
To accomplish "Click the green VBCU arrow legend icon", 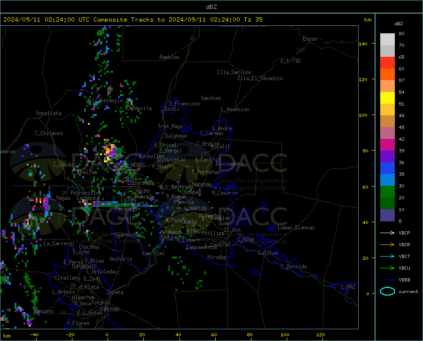I will point(387,268).
